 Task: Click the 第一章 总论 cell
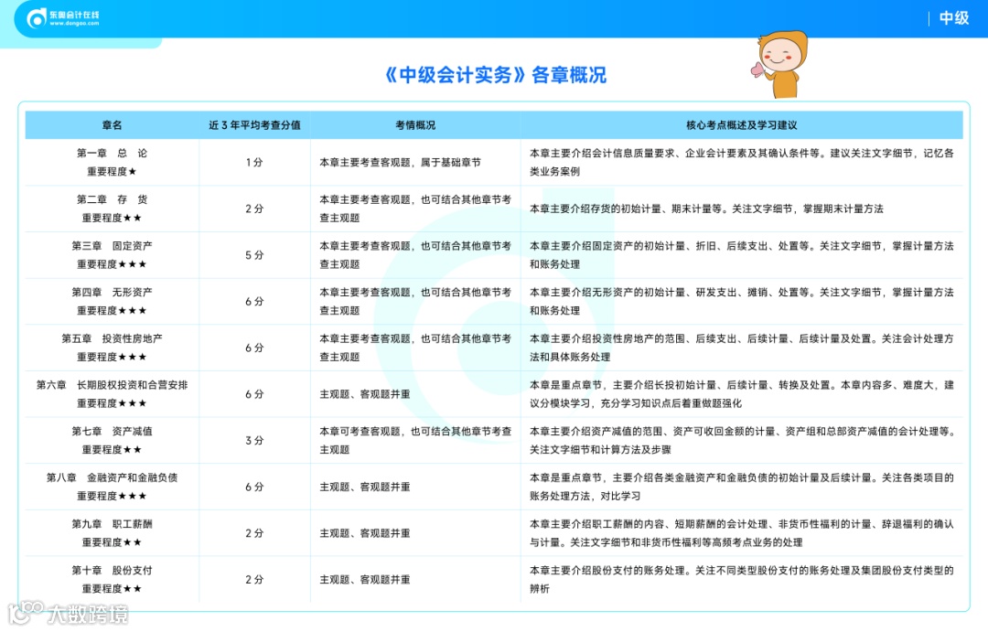pos(112,162)
